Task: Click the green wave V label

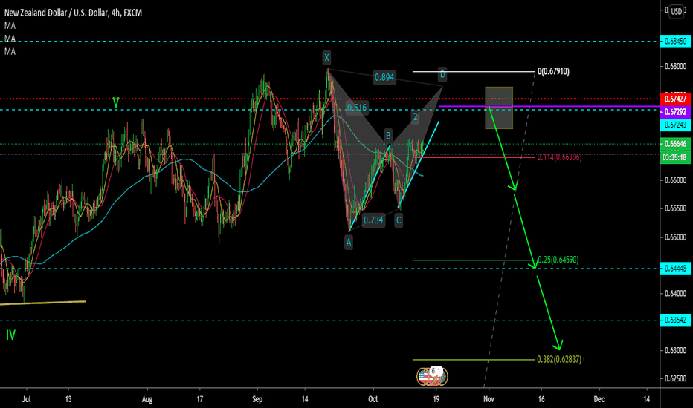Action: [116, 103]
